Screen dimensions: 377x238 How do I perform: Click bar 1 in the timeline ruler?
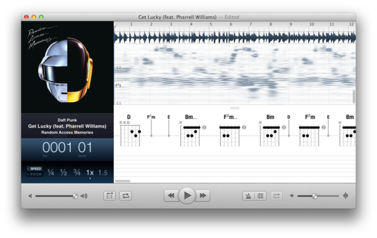coord(131,24)
